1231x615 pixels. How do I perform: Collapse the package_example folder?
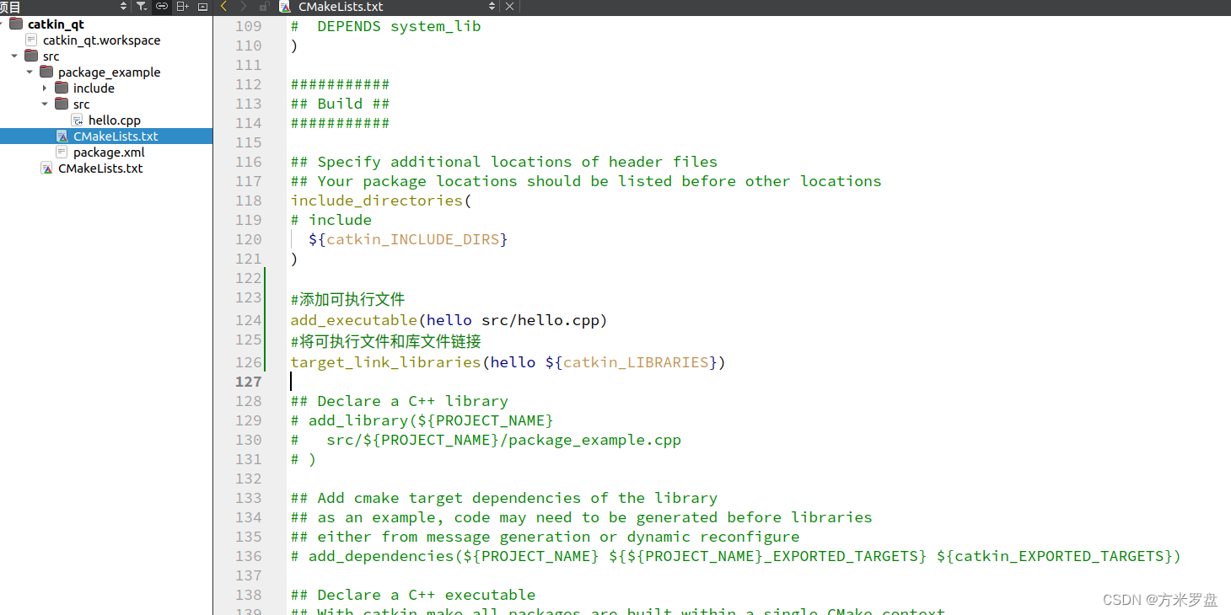[x=30, y=72]
